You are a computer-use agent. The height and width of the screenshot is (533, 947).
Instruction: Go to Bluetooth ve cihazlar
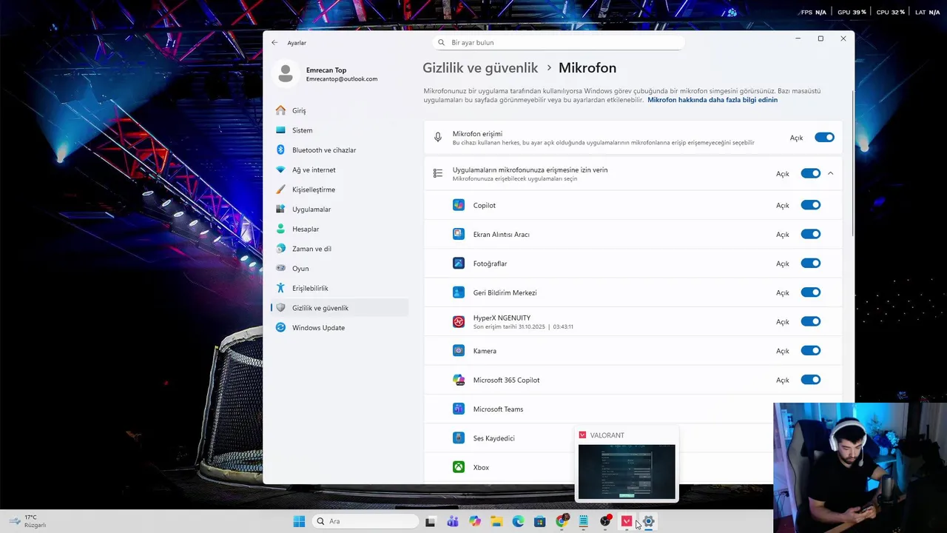[340, 150]
